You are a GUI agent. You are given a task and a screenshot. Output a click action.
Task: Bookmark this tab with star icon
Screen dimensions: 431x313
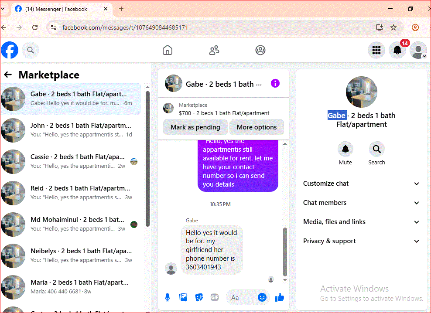click(x=393, y=27)
